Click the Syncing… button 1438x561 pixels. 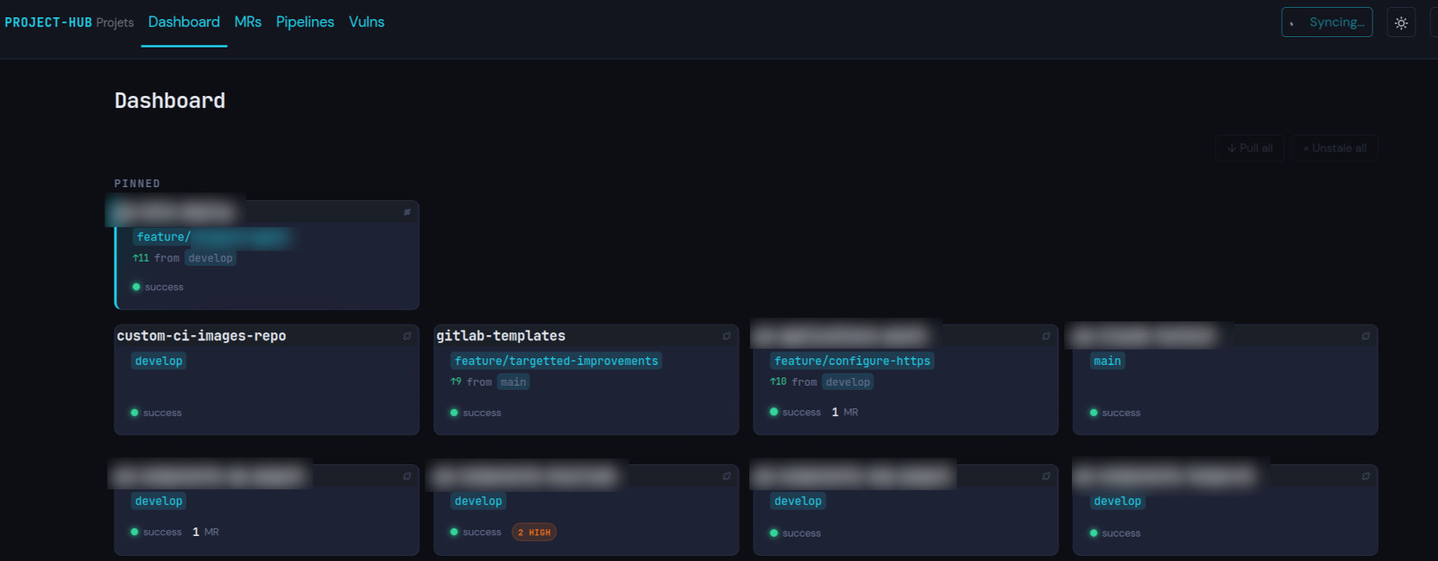(1327, 22)
